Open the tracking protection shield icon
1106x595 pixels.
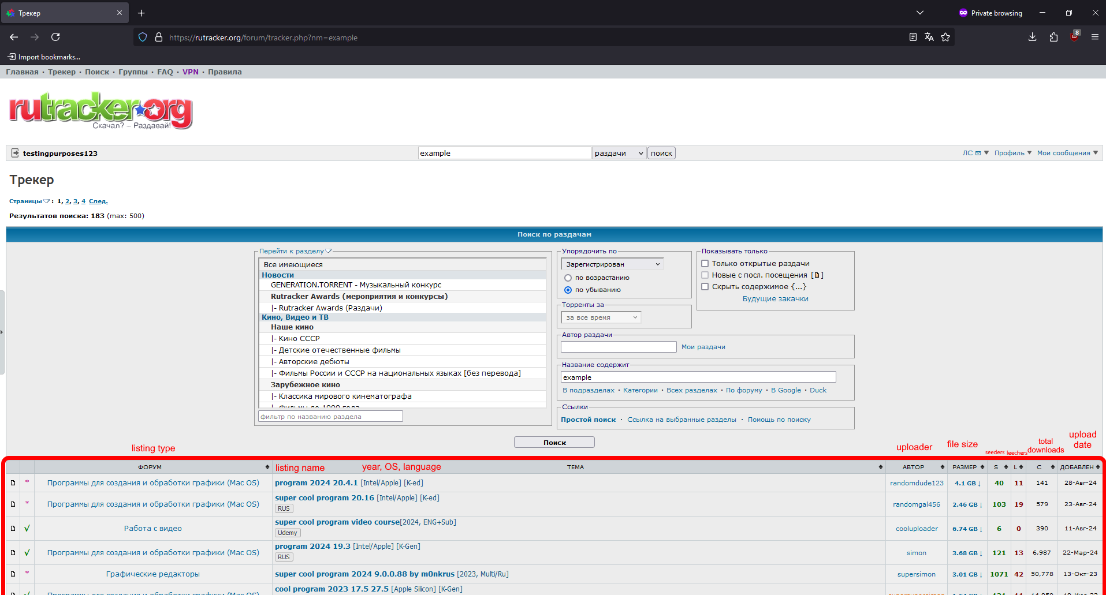click(x=143, y=38)
